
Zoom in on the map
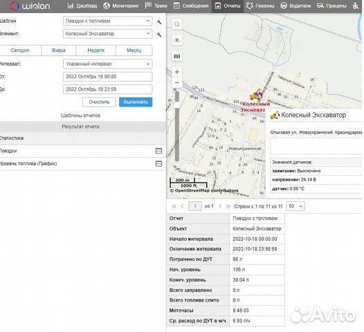pyautogui.click(x=177, y=72)
